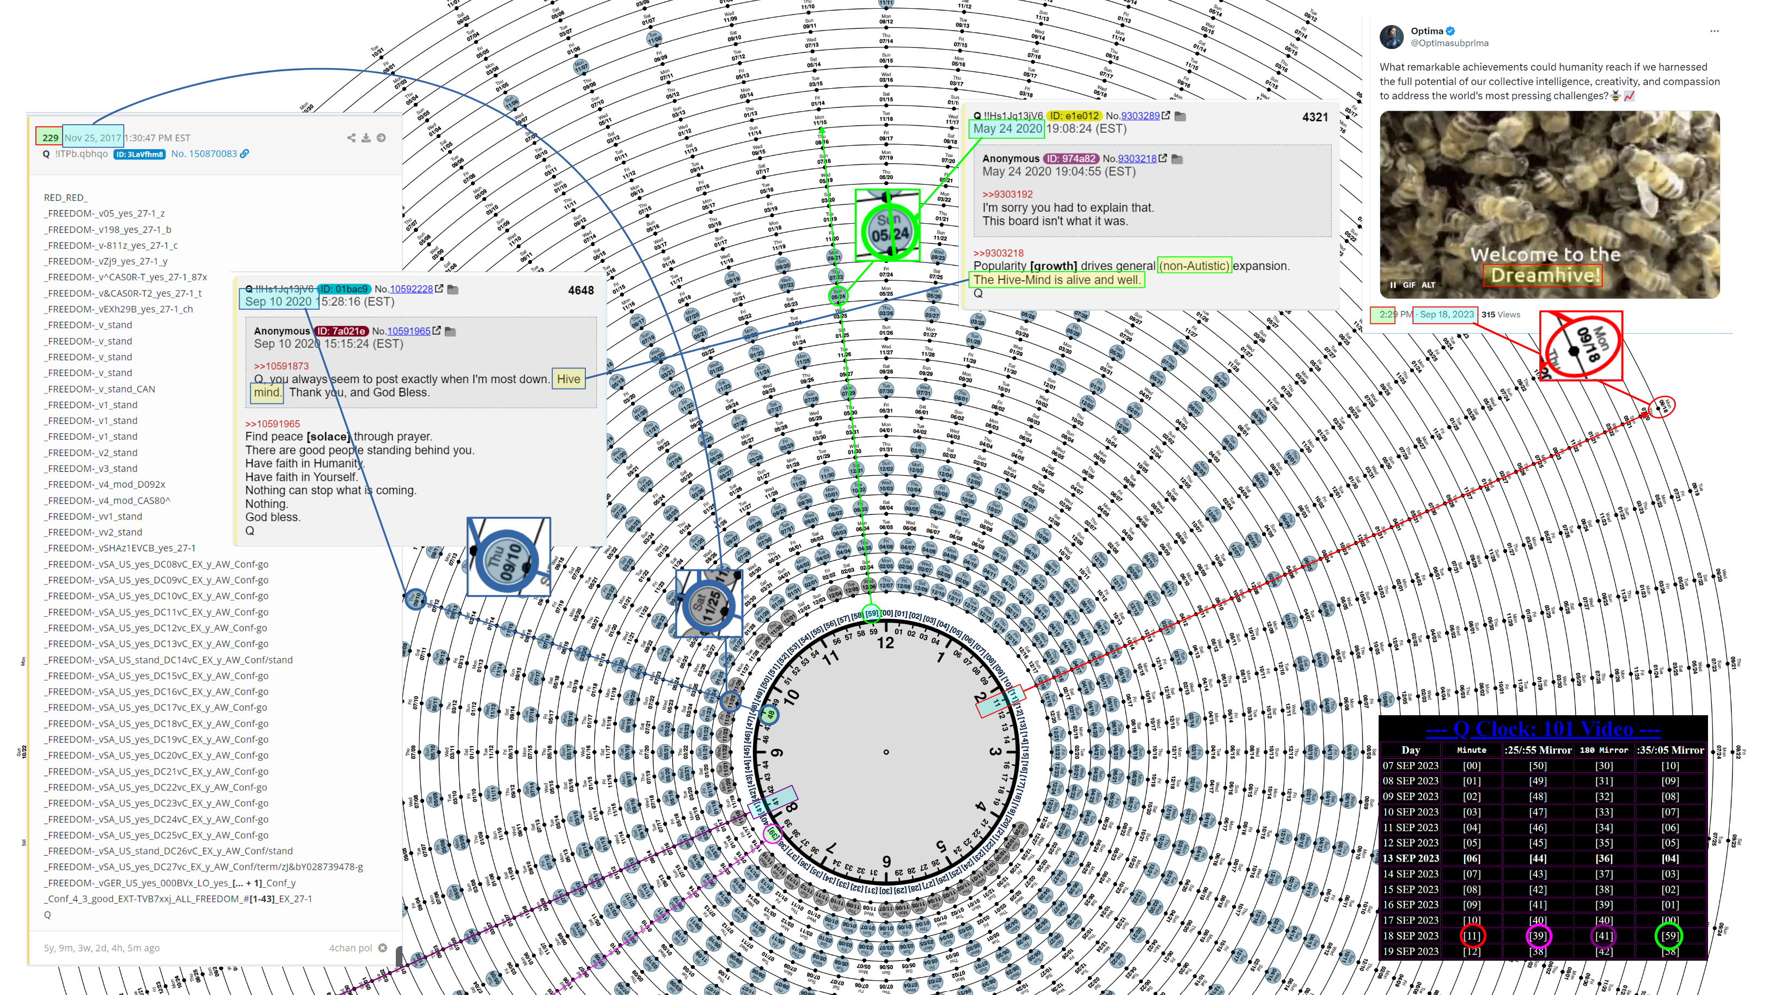
Task: Click line _FREEDOM-_v_stand_CAN
Action: click(100, 389)
